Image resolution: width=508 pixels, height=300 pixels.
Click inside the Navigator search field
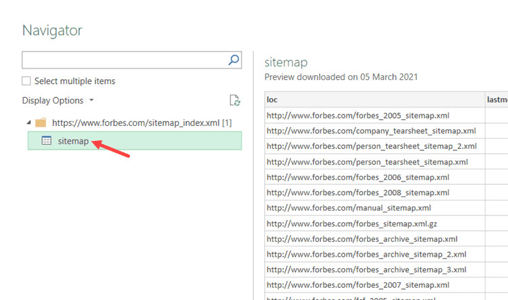pos(122,60)
